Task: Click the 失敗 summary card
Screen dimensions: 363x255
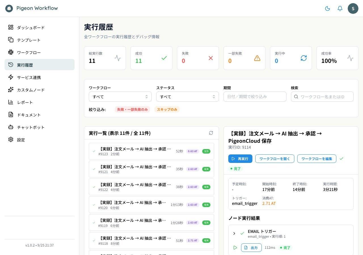Action: tap(198, 58)
